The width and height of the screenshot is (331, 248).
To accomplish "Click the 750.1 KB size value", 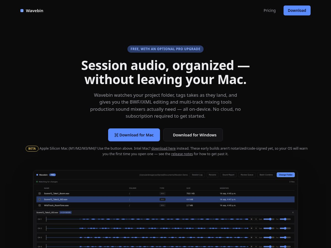I will click(x=191, y=193).
